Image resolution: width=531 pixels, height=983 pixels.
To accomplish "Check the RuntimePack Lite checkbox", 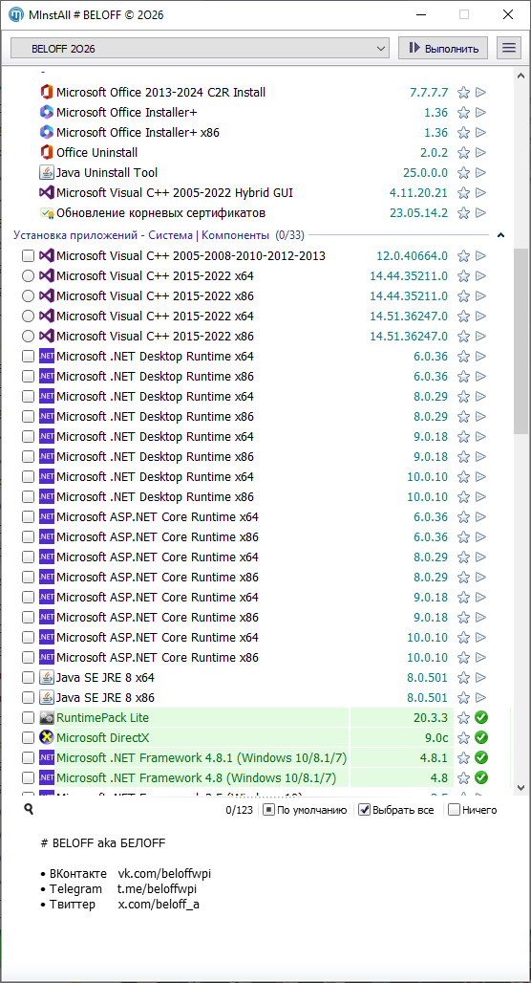I will [29, 718].
